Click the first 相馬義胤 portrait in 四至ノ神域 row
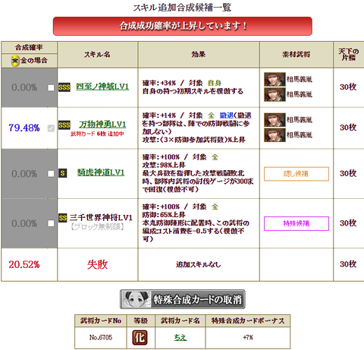Viewport: 364px width, 350px height. point(275,80)
